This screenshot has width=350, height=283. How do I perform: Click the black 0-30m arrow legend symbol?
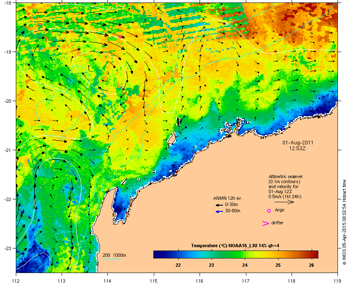[219, 205]
